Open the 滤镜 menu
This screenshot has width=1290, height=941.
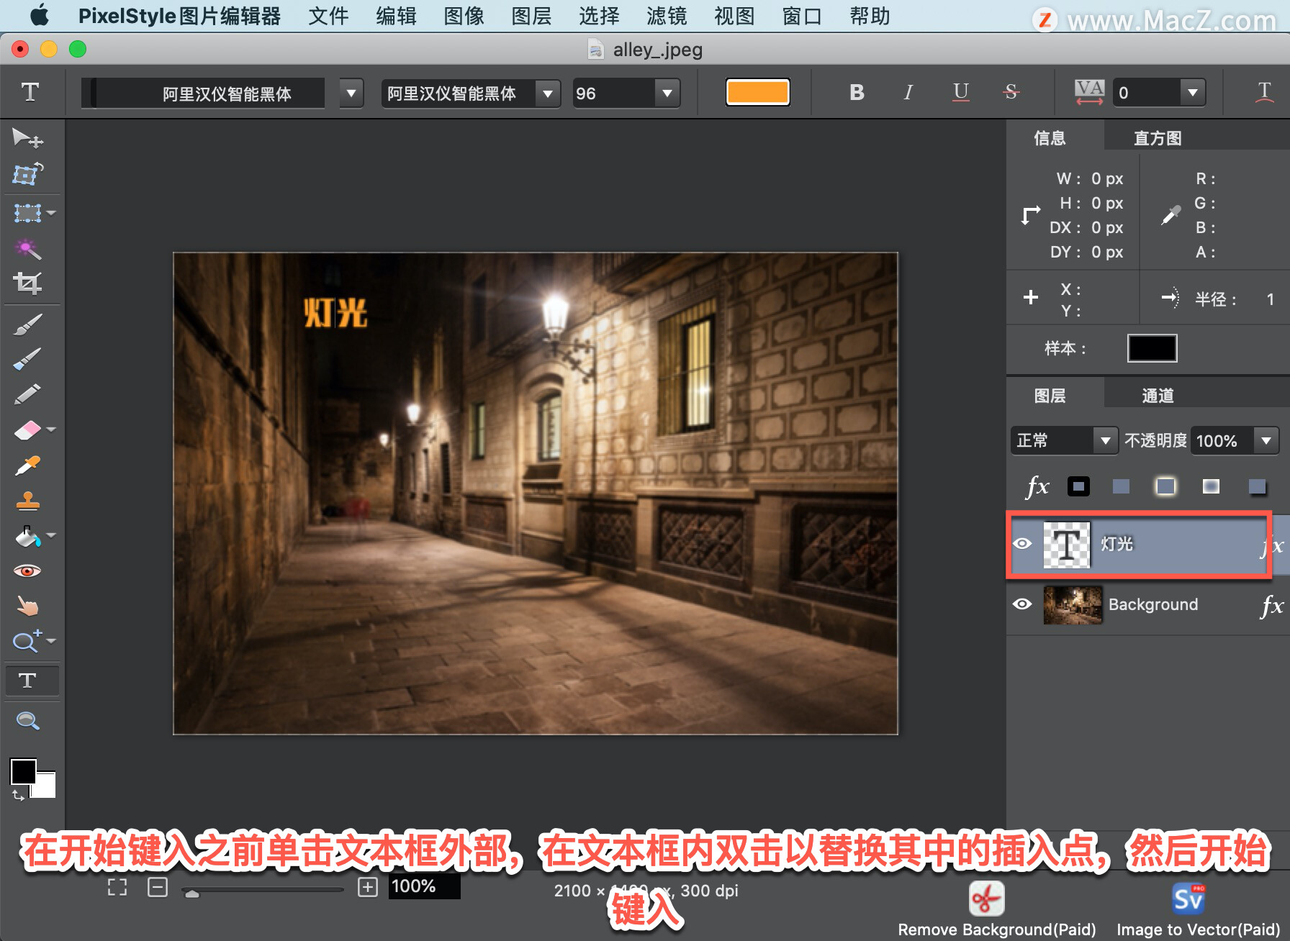(666, 16)
